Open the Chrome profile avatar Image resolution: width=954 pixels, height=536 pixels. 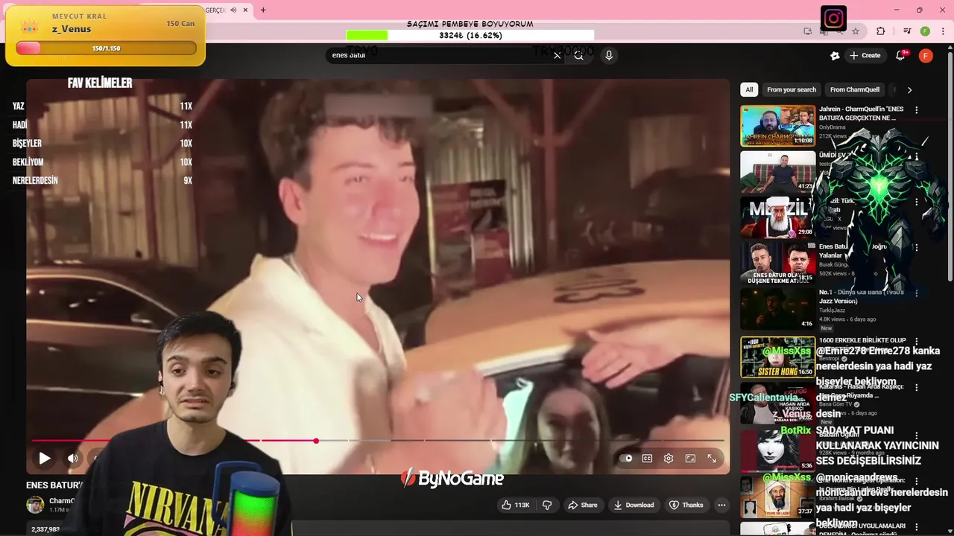(x=925, y=31)
